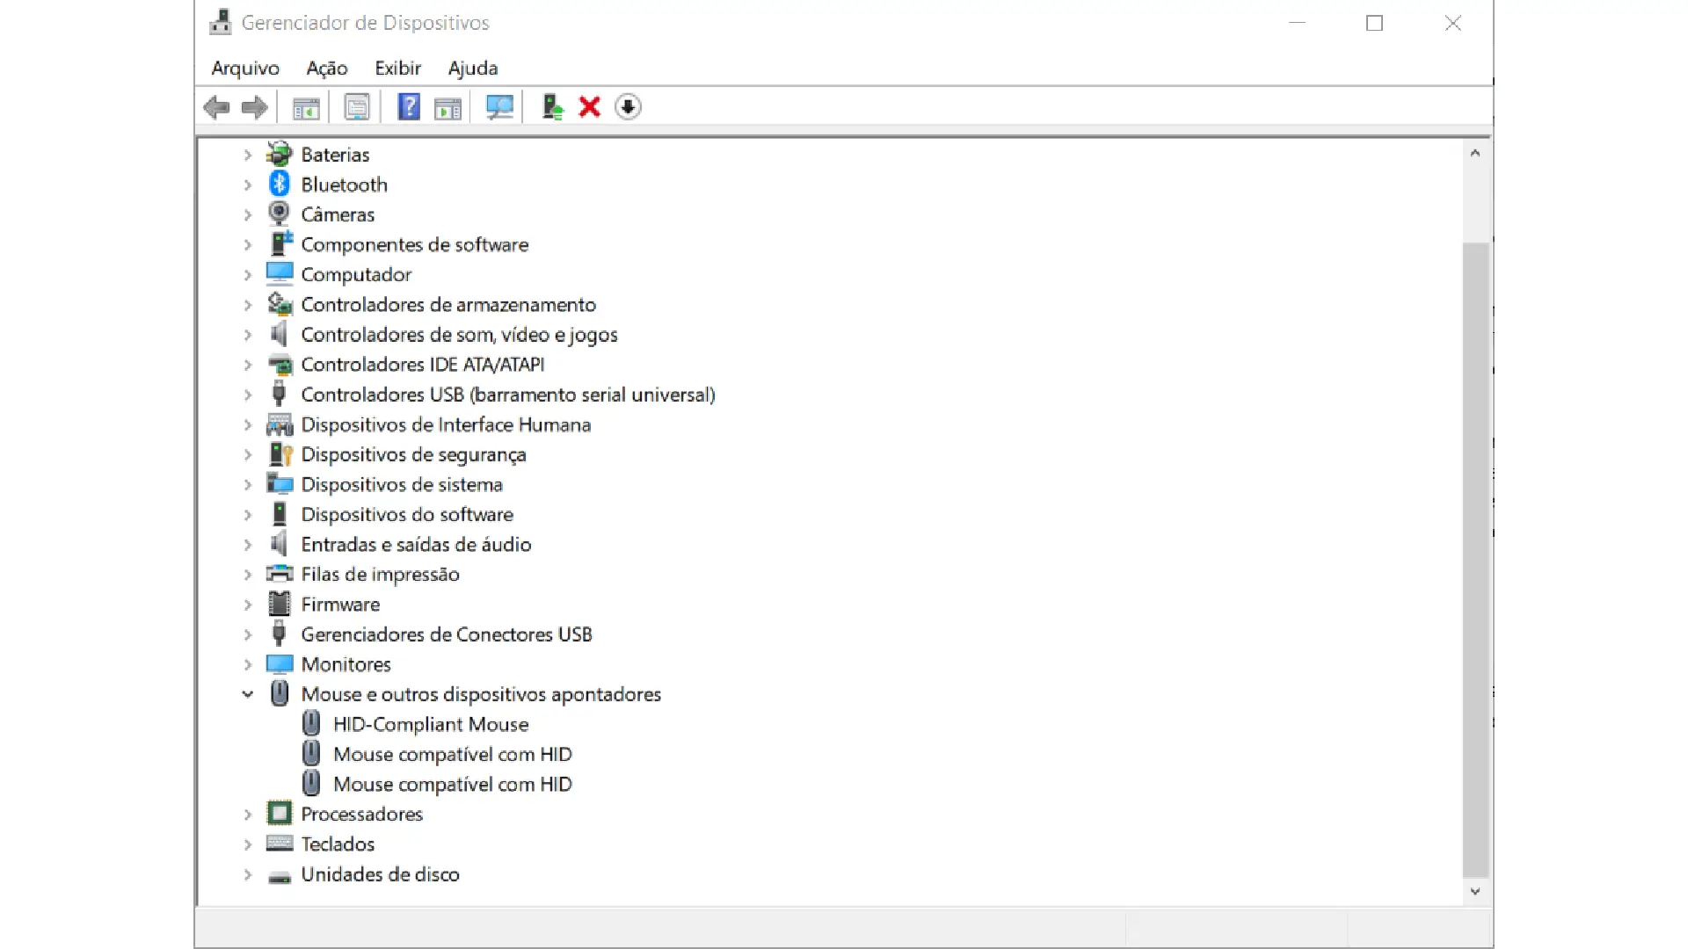The width and height of the screenshot is (1688, 949).
Task: Click the Device Manager title bar icon
Action: (221, 22)
